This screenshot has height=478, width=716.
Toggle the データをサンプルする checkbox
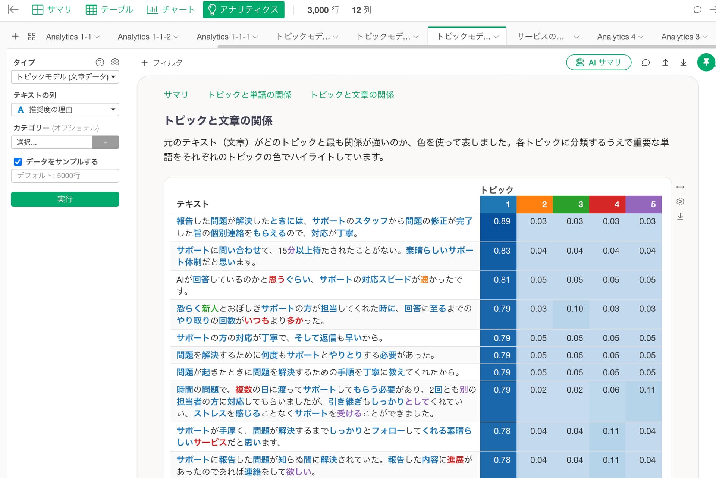point(18,161)
